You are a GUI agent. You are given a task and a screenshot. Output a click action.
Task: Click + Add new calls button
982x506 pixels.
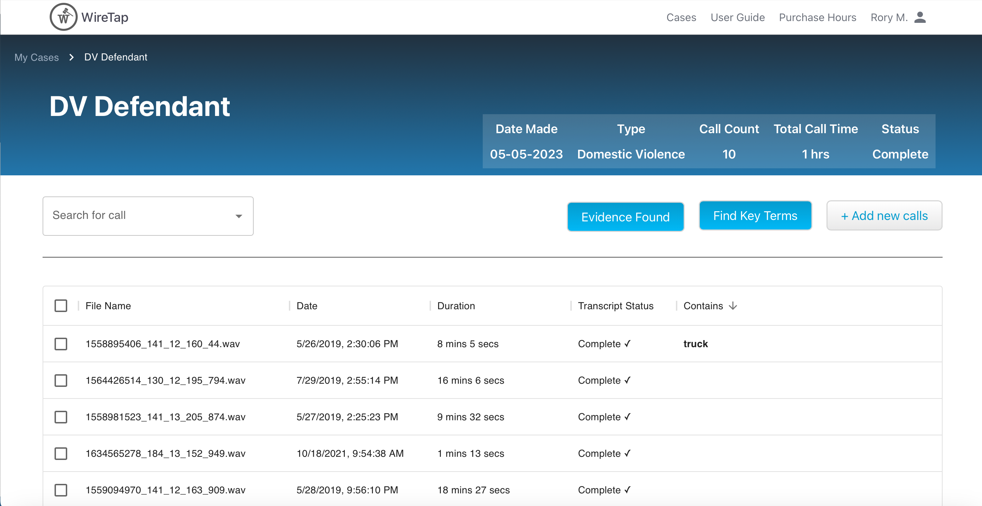tap(883, 216)
